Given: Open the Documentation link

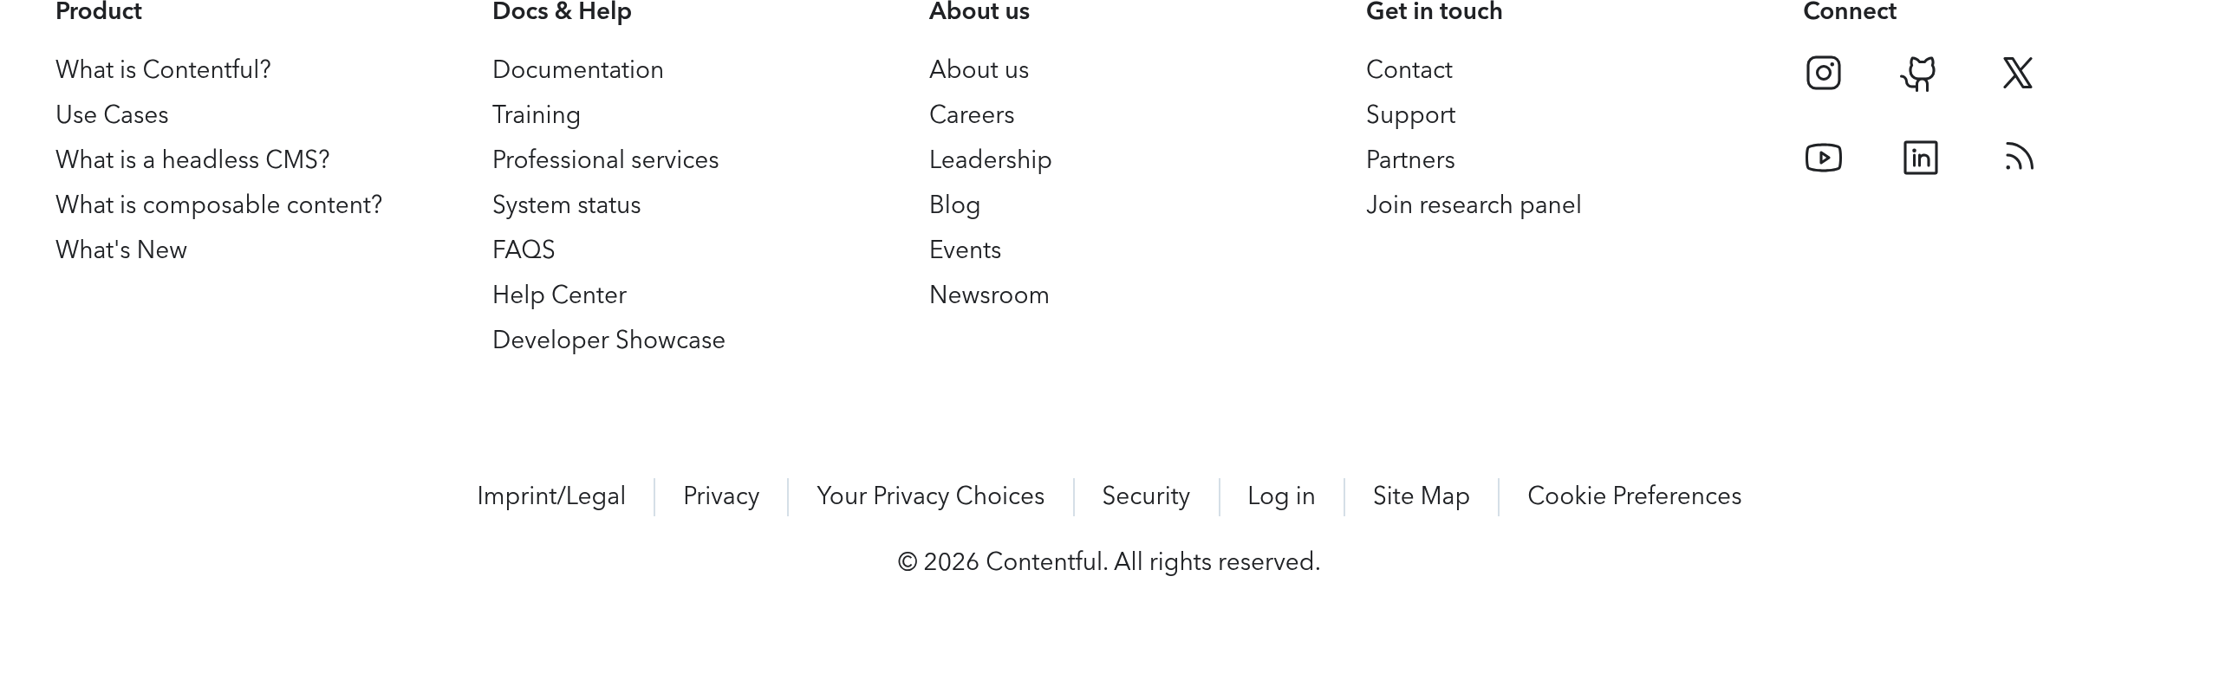Looking at the screenshot, I should pos(577,70).
